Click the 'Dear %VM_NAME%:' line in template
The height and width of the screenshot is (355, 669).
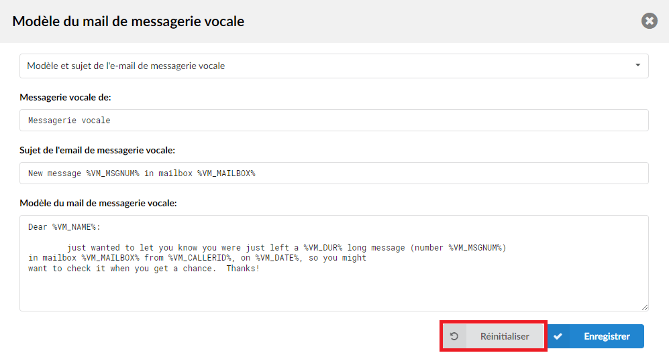pyautogui.click(x=64, y=227)
